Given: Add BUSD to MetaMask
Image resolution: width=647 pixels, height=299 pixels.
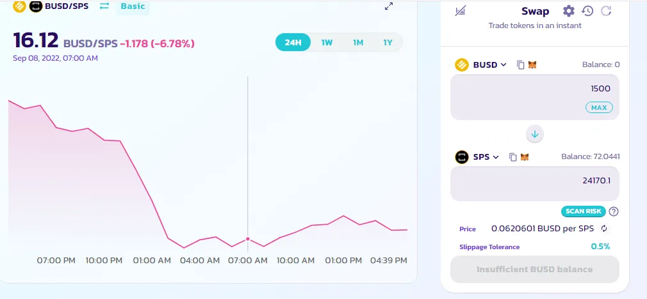Looking at the screenshot, I should (x=532, y=65).
